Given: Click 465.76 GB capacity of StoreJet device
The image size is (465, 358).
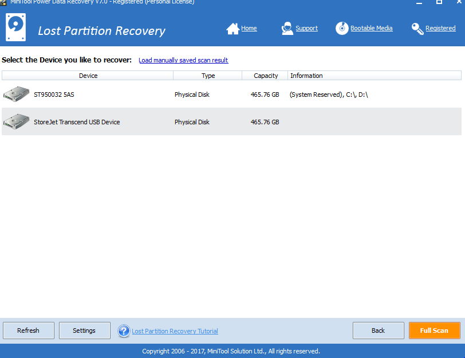Looking at the screenshot, I should (x=265, y=122).
